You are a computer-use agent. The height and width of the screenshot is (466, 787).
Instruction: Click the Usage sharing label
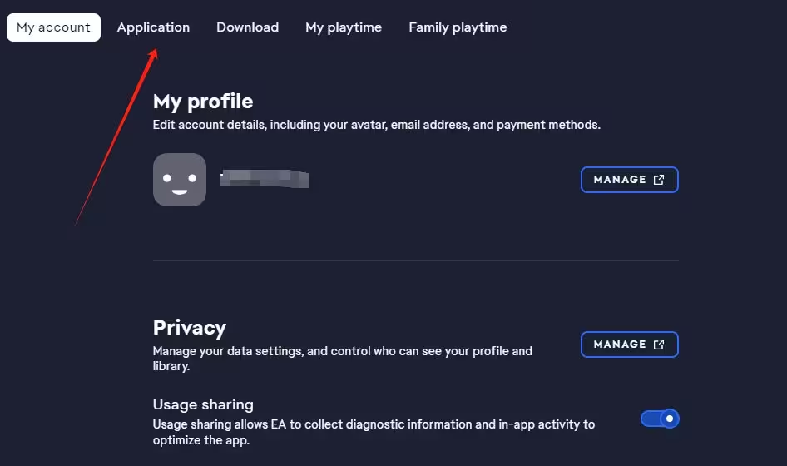point(203,404)
